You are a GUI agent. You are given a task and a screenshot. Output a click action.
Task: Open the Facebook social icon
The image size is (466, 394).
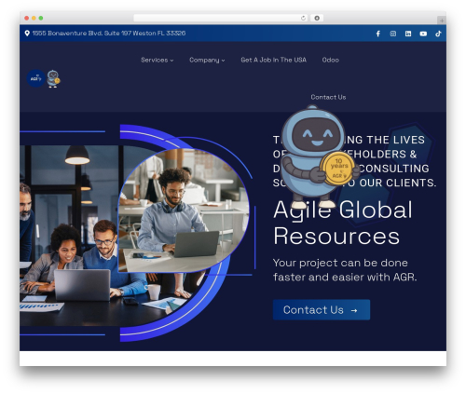coord(377,34)
